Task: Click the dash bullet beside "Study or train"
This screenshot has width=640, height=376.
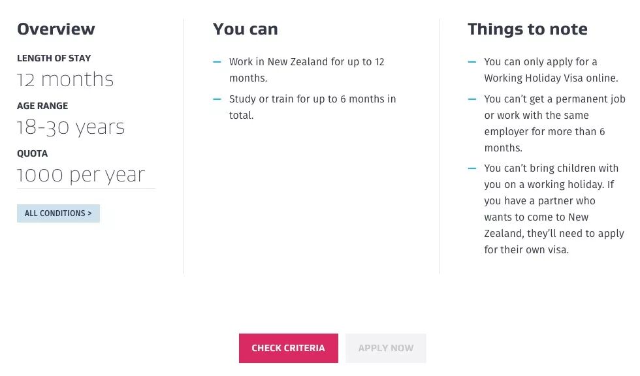Action: point(217,99)
